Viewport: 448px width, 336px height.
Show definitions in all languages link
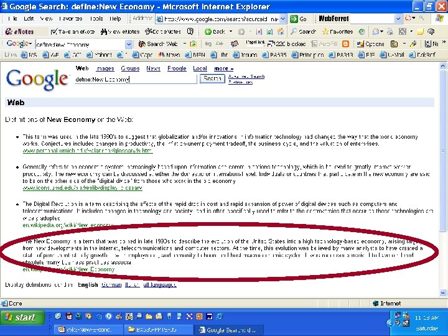(159, 285)
